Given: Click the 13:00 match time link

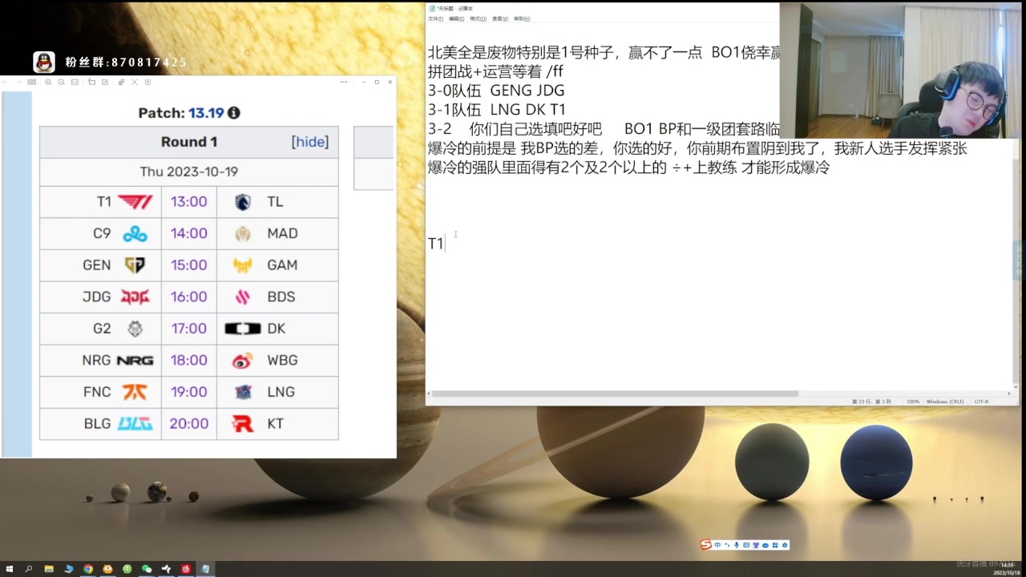Looking at the screenshot, I should [189, 202].
